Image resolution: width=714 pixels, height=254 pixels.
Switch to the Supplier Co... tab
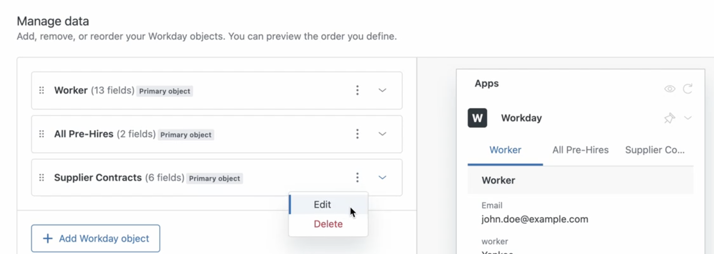(655, 150)
